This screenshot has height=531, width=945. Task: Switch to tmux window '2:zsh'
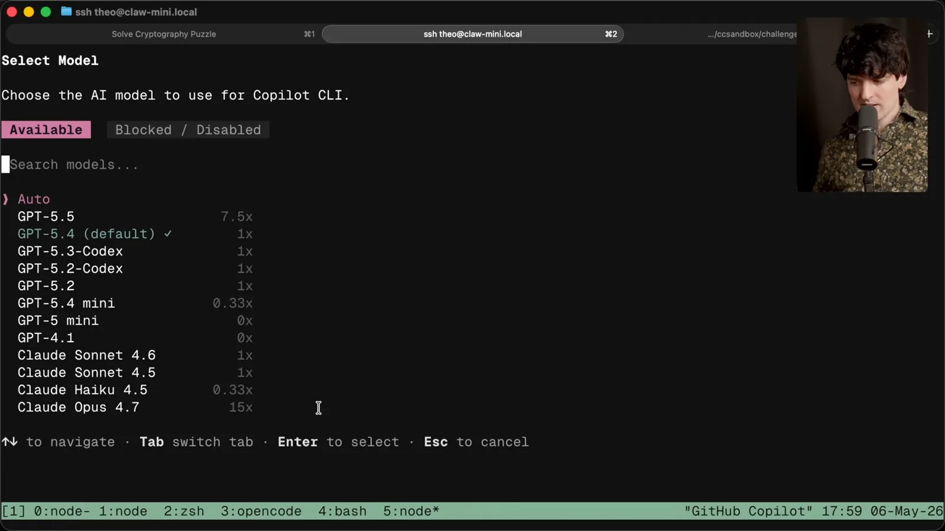click(184, 511)
